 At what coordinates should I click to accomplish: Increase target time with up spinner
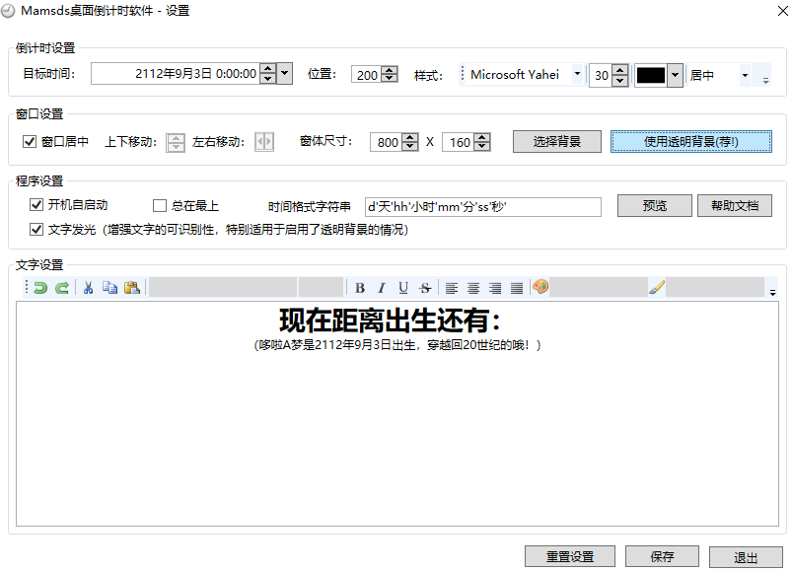point(268,69)
